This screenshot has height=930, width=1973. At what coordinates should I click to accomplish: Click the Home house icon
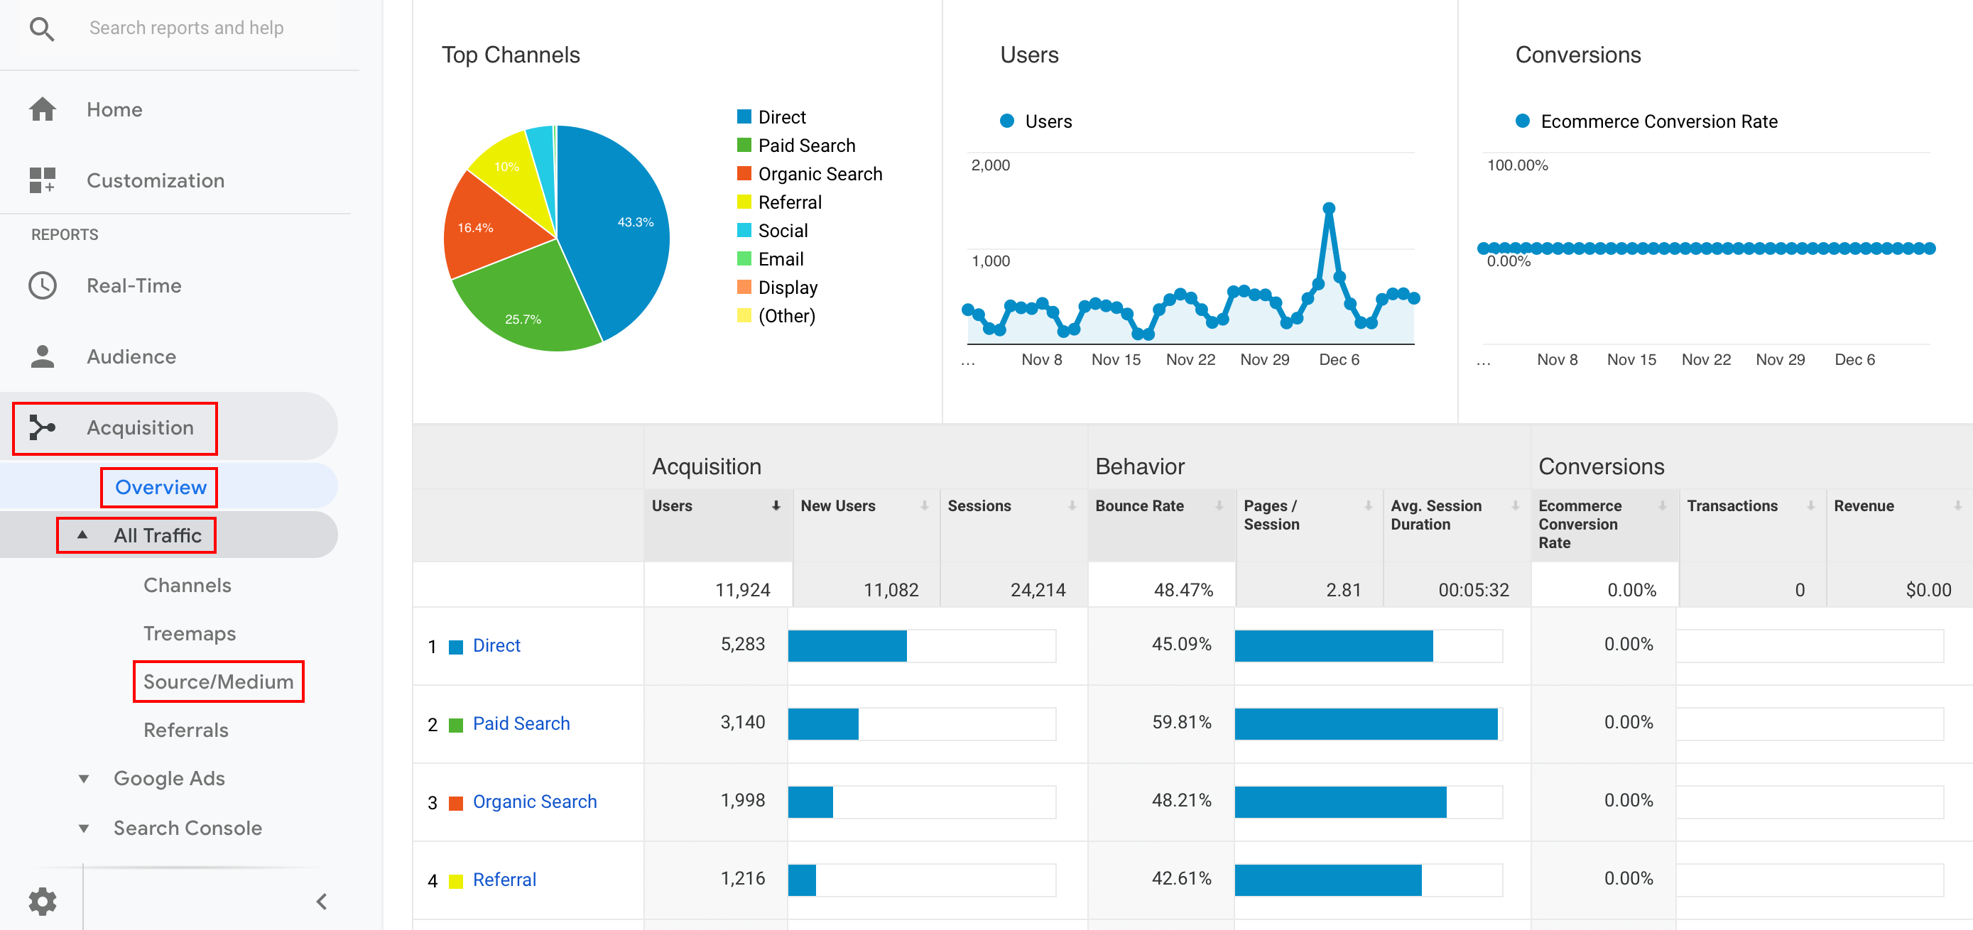[x=42, y=109]
